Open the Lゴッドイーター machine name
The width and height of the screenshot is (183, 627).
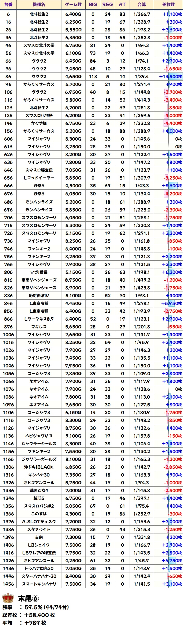(39, 178)
